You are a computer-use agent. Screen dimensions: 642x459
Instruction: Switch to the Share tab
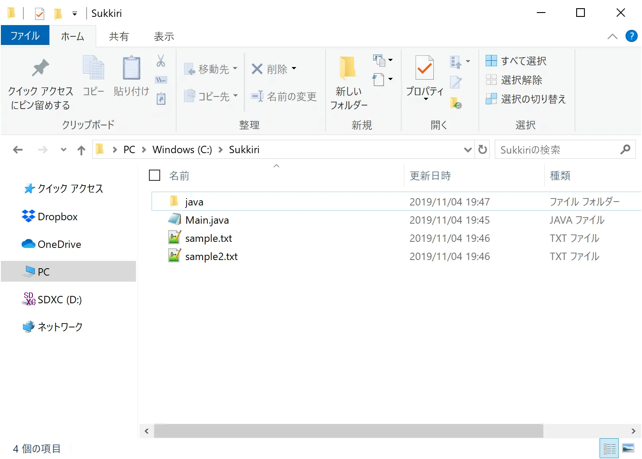click(x=119, y=36)
